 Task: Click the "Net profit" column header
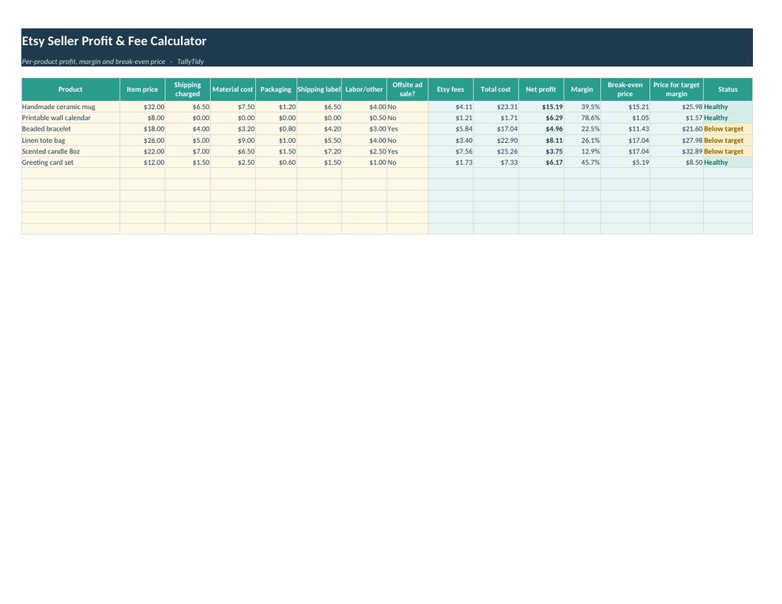tap(541, 89)
